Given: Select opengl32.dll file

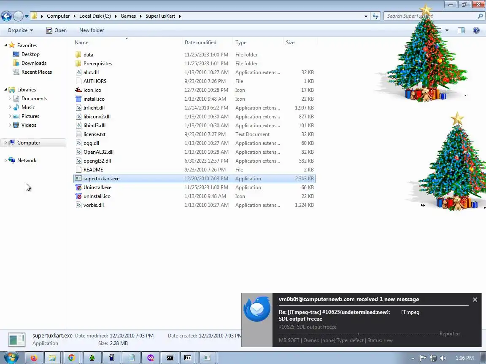Looking at the screenshot, I should pyautogui.click(x=97, y=161).
